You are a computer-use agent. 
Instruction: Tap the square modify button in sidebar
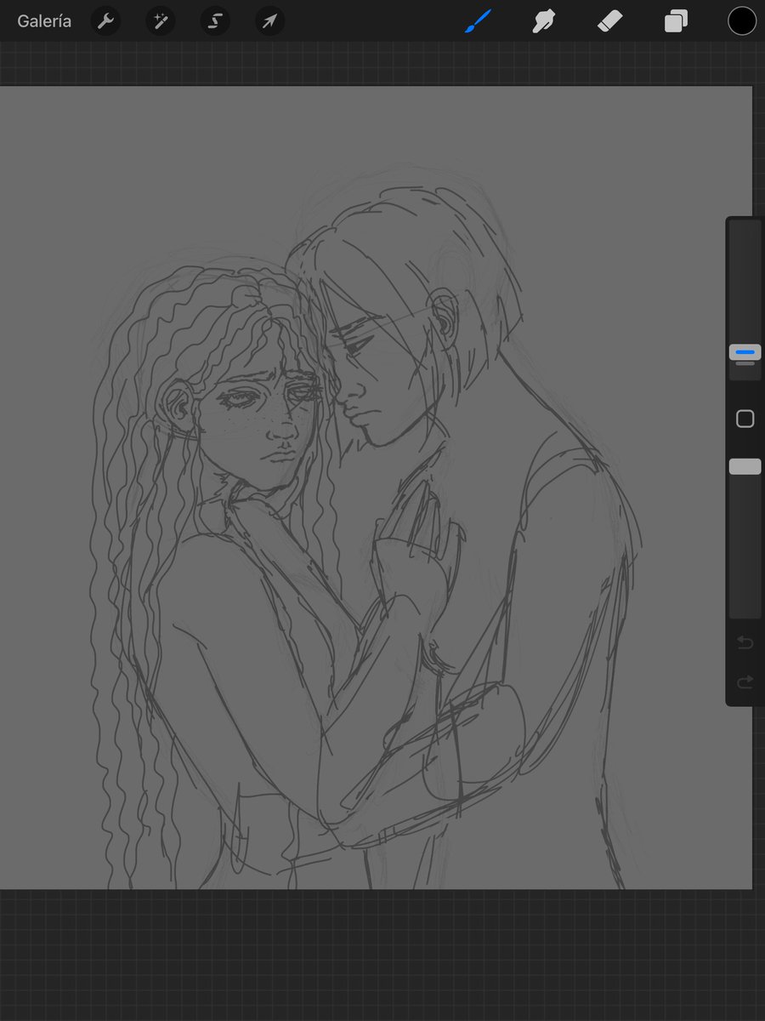point(745,419)
